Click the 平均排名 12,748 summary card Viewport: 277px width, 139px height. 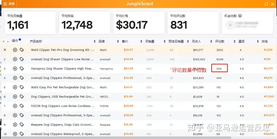pos(85,23)
